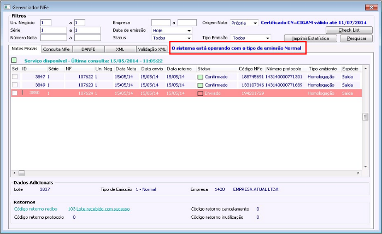Click EMPRESA ATUAL LTDA text
The height and width of the screenshot is (234, 382).
click(x=256, y=189)
